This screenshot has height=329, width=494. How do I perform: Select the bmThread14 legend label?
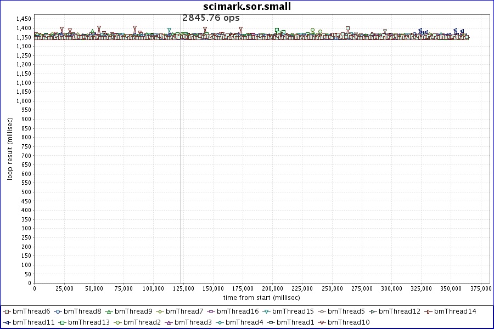pos(455,311)
